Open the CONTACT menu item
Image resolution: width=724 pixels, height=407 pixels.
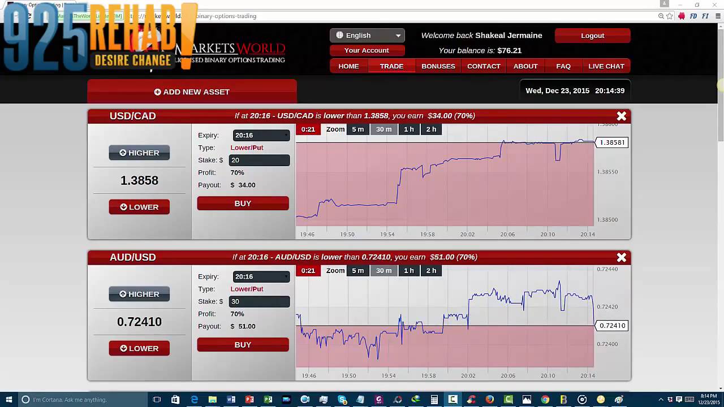[x=484, y=66]
